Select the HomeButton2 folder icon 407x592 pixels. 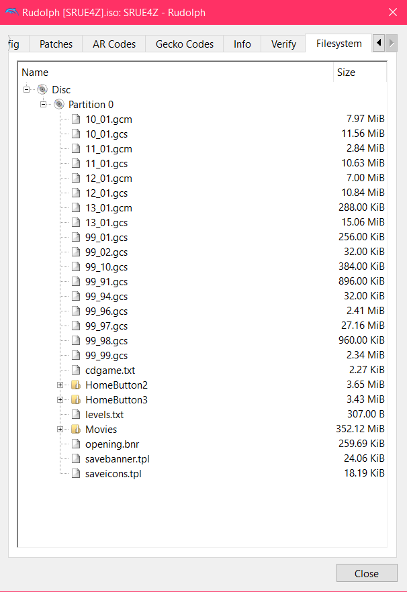(x=76, y=385)
